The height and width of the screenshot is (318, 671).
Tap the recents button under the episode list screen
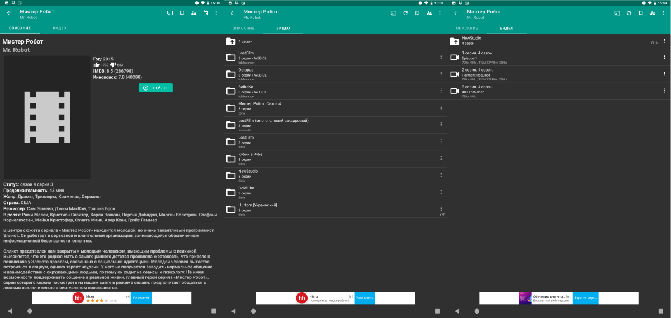(x=661, y=311)
